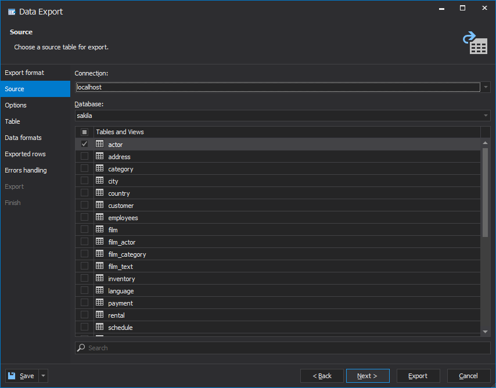Viewport: 496px width, 388px height.
Task: Check the category table checkbox
Action: click(x=84, y=168)
